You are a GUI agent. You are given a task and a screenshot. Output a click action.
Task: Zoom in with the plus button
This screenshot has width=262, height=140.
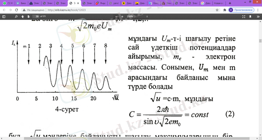[122, 17]
